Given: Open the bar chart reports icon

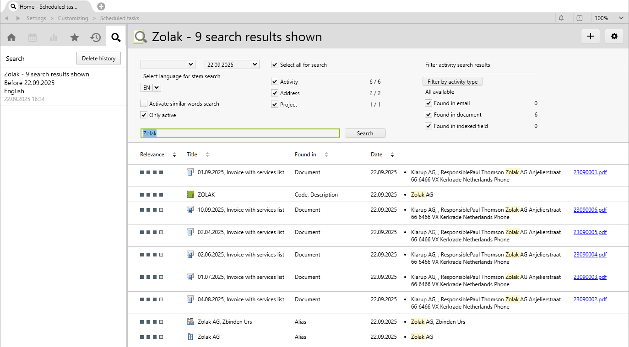Looking at the screenshot, I should 54,37.
